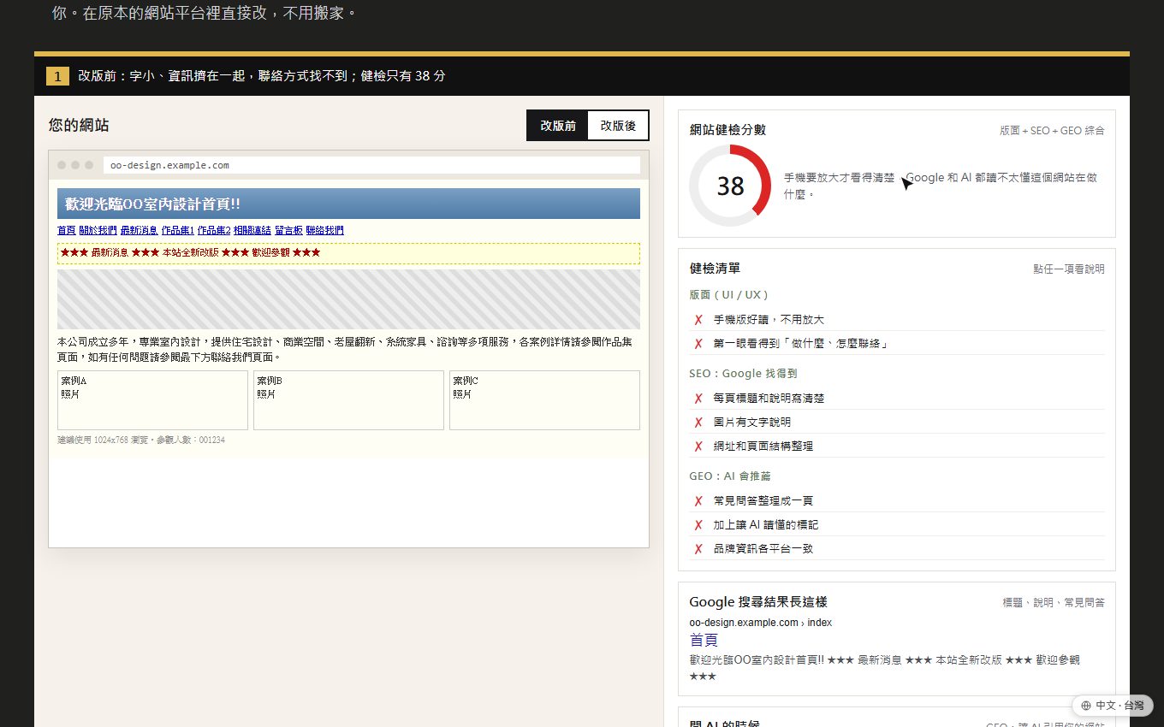Click the 版面（UI / UX） section label

click(728, 295)
